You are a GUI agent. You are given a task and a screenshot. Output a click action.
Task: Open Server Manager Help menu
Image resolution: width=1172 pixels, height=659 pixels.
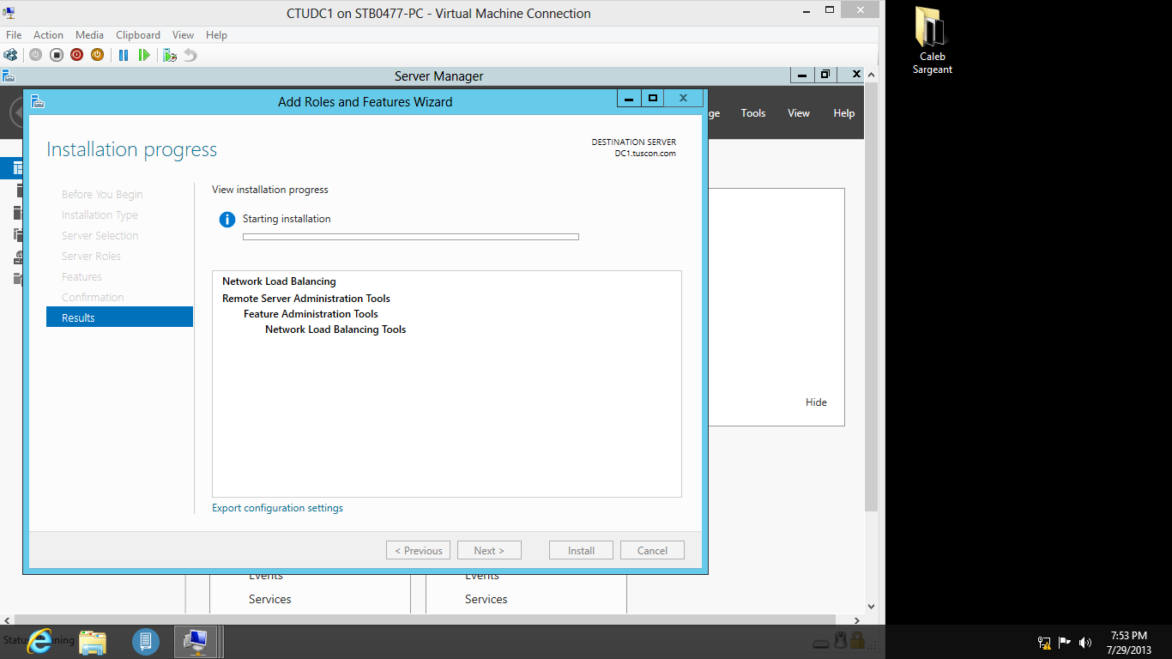tap(844, 113)
